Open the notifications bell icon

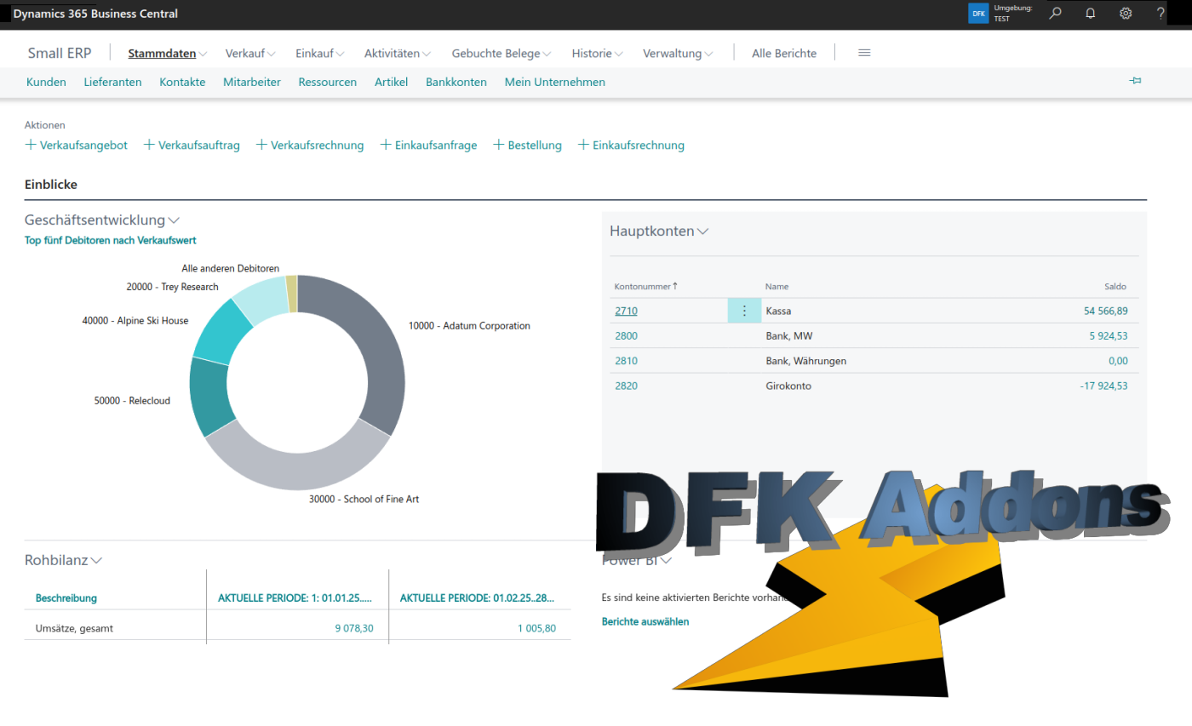point(1091,14)
